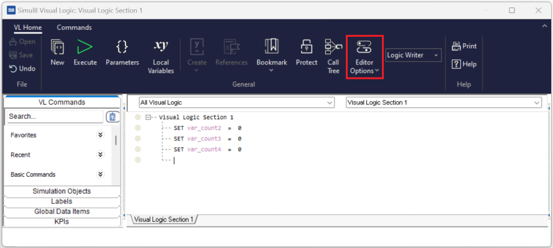Click the Simul8 S8 title bar icon
Screen dimensions: 553x248
coord(11,10)
